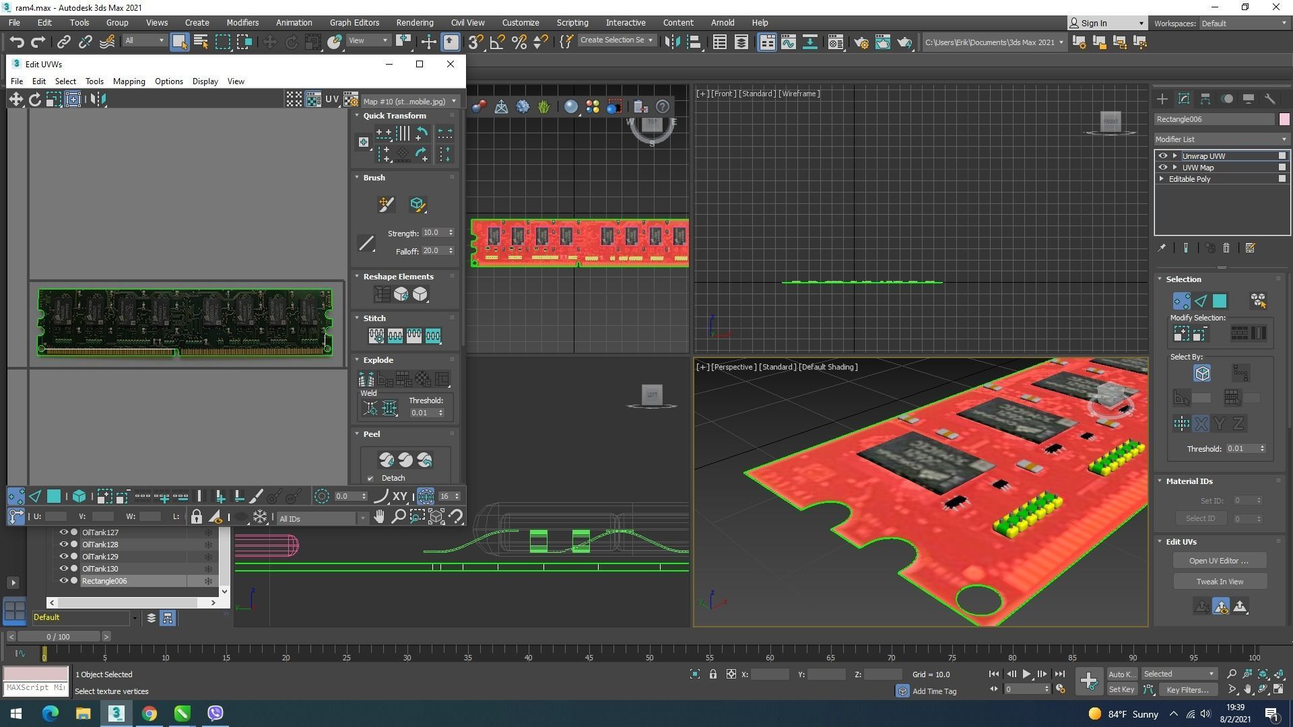Viewport: 1293px width, 727px height.
Task: Open the Sign In dropdown
Action: point(1108,23)
